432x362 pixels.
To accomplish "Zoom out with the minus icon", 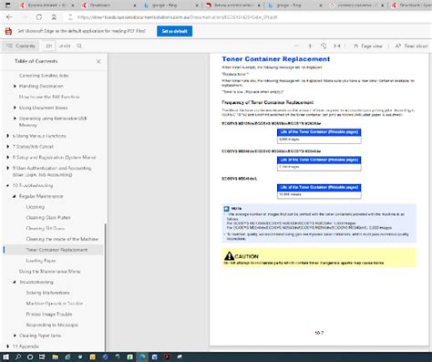I will 296,46.
